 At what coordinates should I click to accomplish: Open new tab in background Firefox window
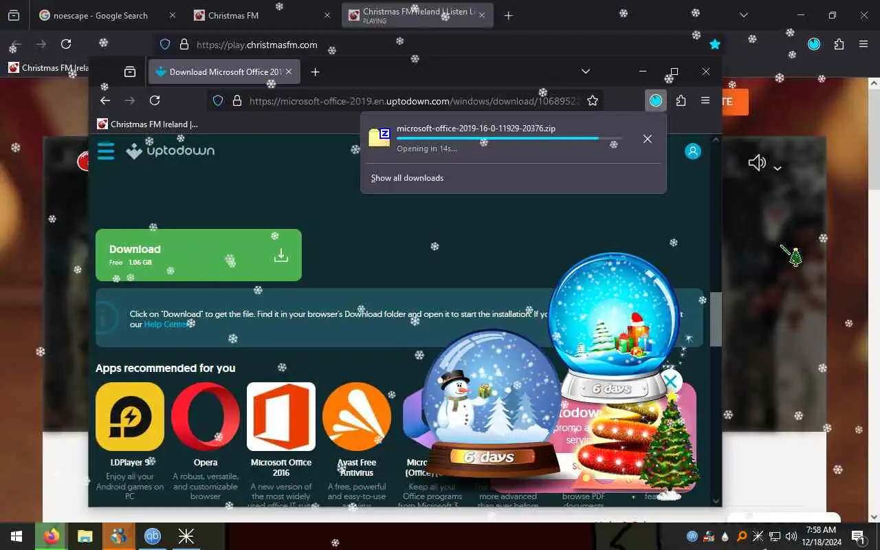(508, 15)
